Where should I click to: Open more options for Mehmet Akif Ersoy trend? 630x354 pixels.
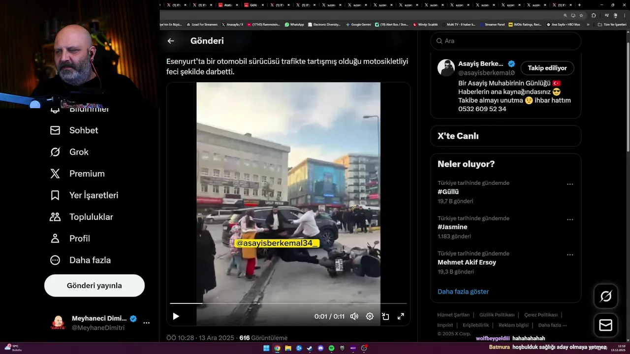coord(570,255)
